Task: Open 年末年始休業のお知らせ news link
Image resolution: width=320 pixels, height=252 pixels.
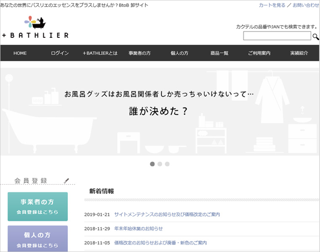Action: pos(139,228)
